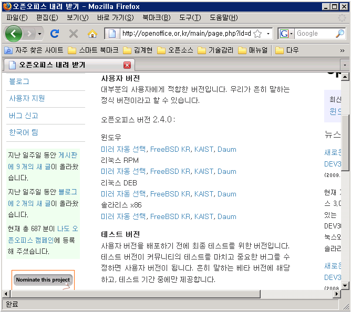Click the vertical scrollbar up arrow
Screen dimensions: 351x312
point(345,77)
